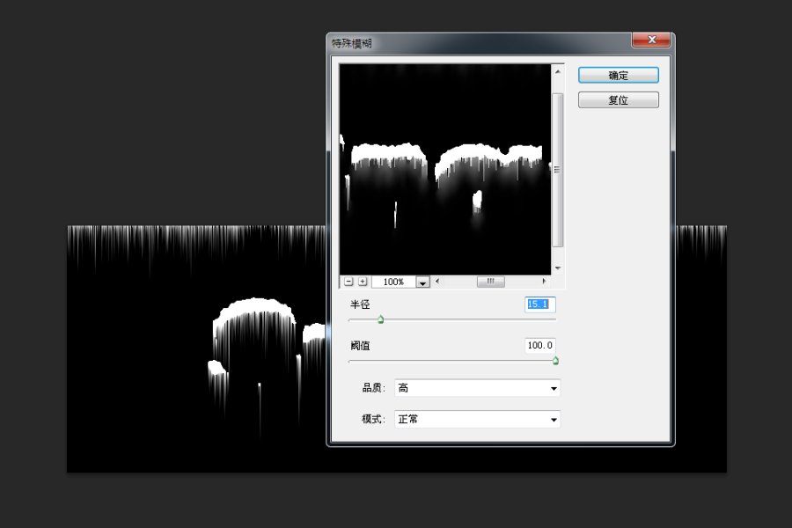Click preview horizontal scroll right arrow

point(544,281)
